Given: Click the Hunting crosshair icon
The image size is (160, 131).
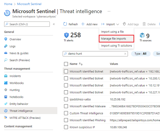Looking at the screenshot, I should [6, 90].
